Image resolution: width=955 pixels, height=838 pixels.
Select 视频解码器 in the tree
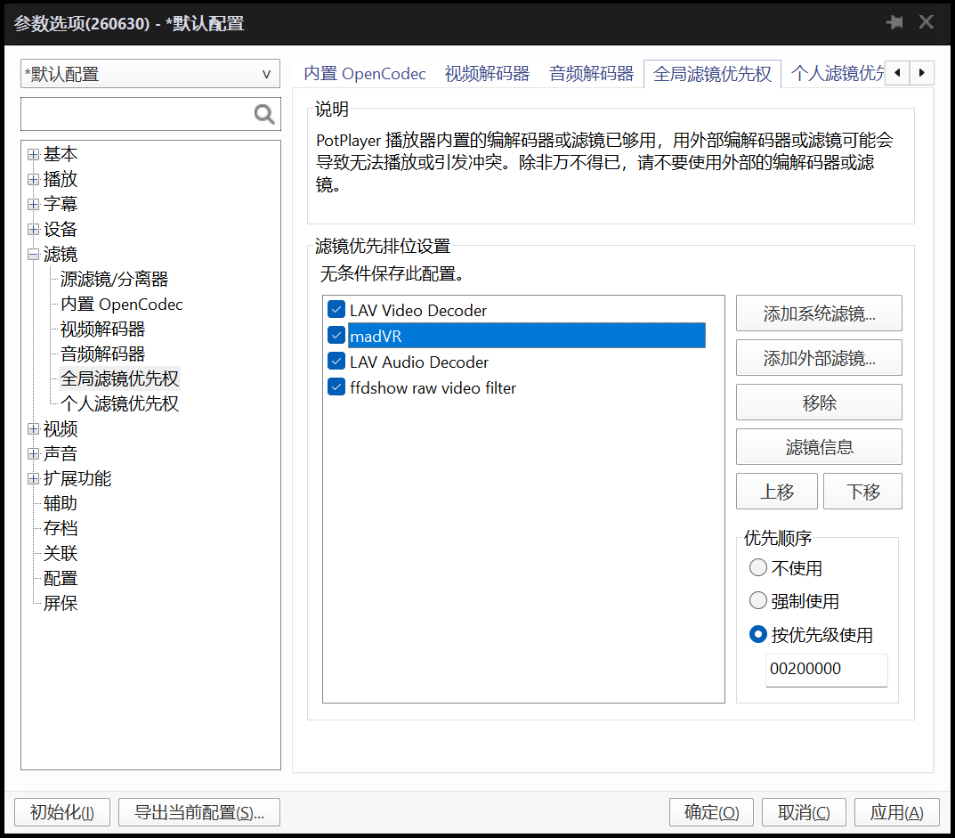coord(102,330)
